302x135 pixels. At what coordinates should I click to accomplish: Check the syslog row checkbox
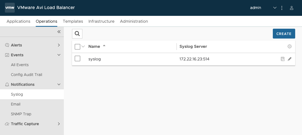[77, 58]
